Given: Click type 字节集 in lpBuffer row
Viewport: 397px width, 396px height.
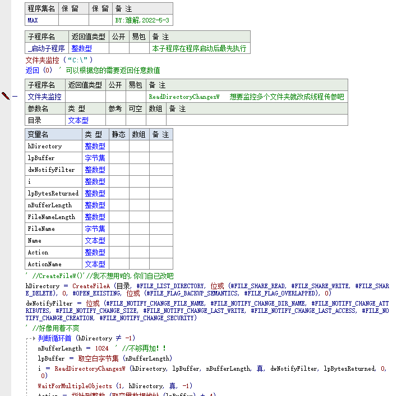Looking at the screenshot, I should [x=95, y=158].
